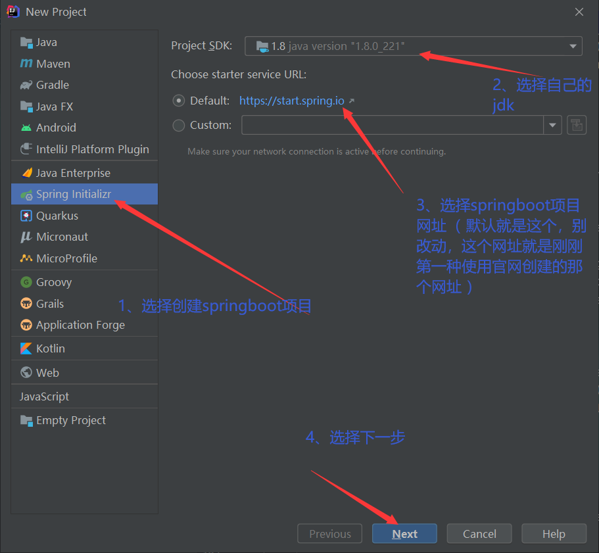Click the New Project window title

coord(56,12)
